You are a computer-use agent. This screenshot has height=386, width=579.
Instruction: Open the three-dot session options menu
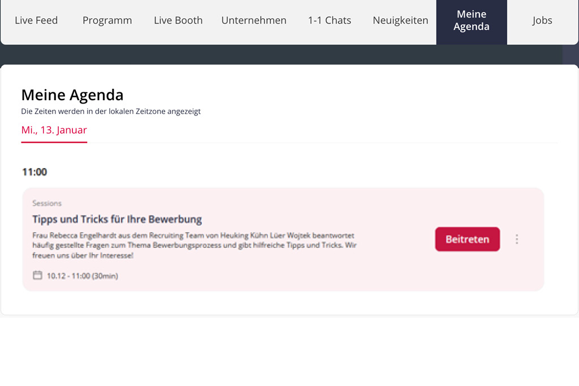pyautogui.click(x=517, y=239)
